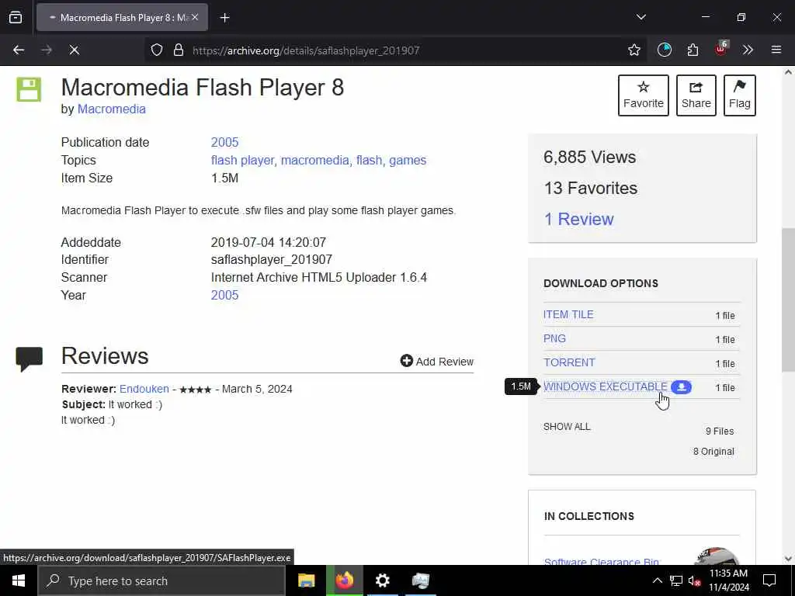The height and width of the screenshot is (596, 795).
Task: Expand more tools overflow chevron
Action: point(748,50)
